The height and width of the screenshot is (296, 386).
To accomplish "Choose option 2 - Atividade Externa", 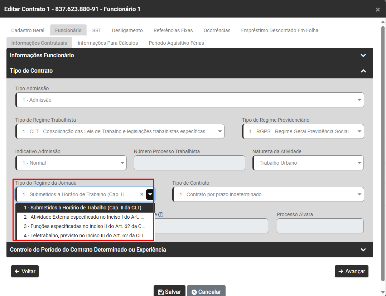I will coord(84,217).
